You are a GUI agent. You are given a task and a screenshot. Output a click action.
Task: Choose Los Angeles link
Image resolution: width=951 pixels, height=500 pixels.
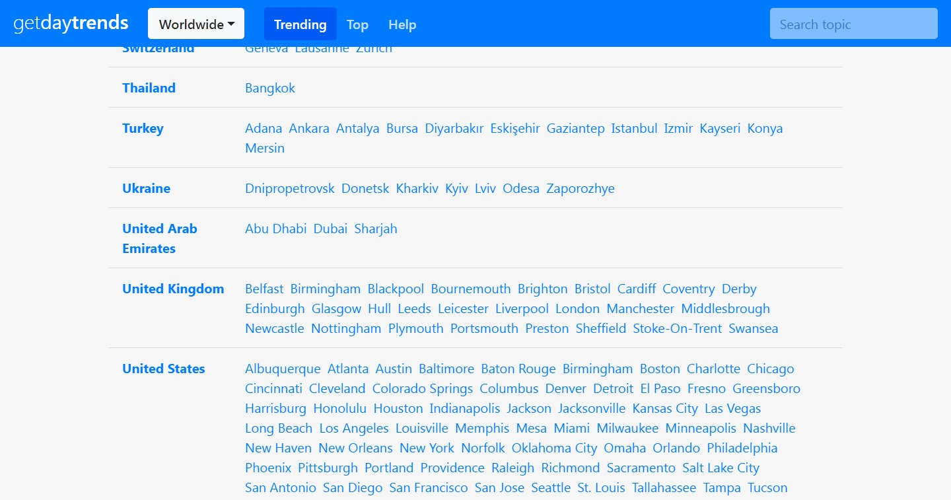[x=354, y=428]
